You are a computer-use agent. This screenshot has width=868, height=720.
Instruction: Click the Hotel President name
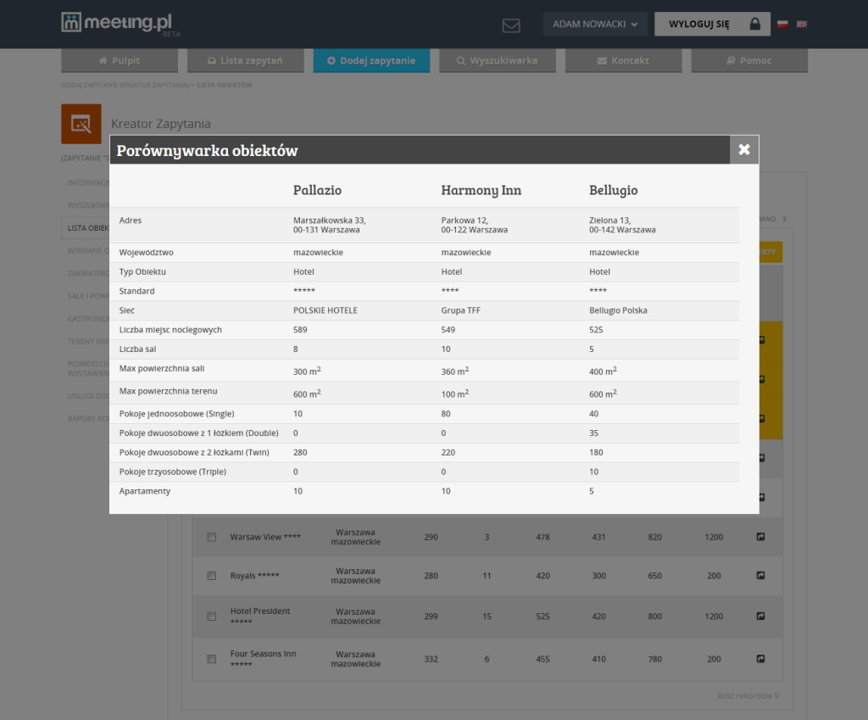tap(260, 616)
